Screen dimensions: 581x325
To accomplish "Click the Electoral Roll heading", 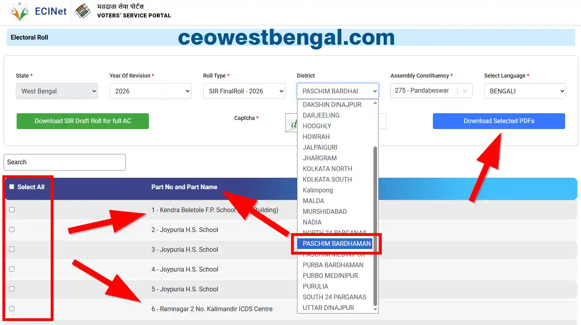I will pos(29,37).
